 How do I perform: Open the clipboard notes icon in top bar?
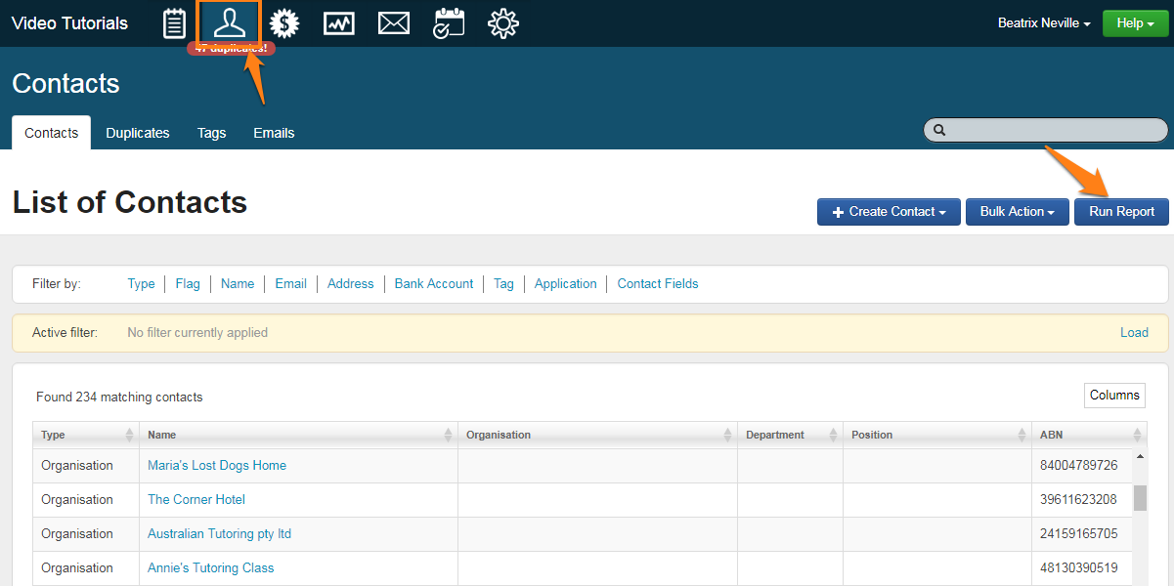(174, 23)
